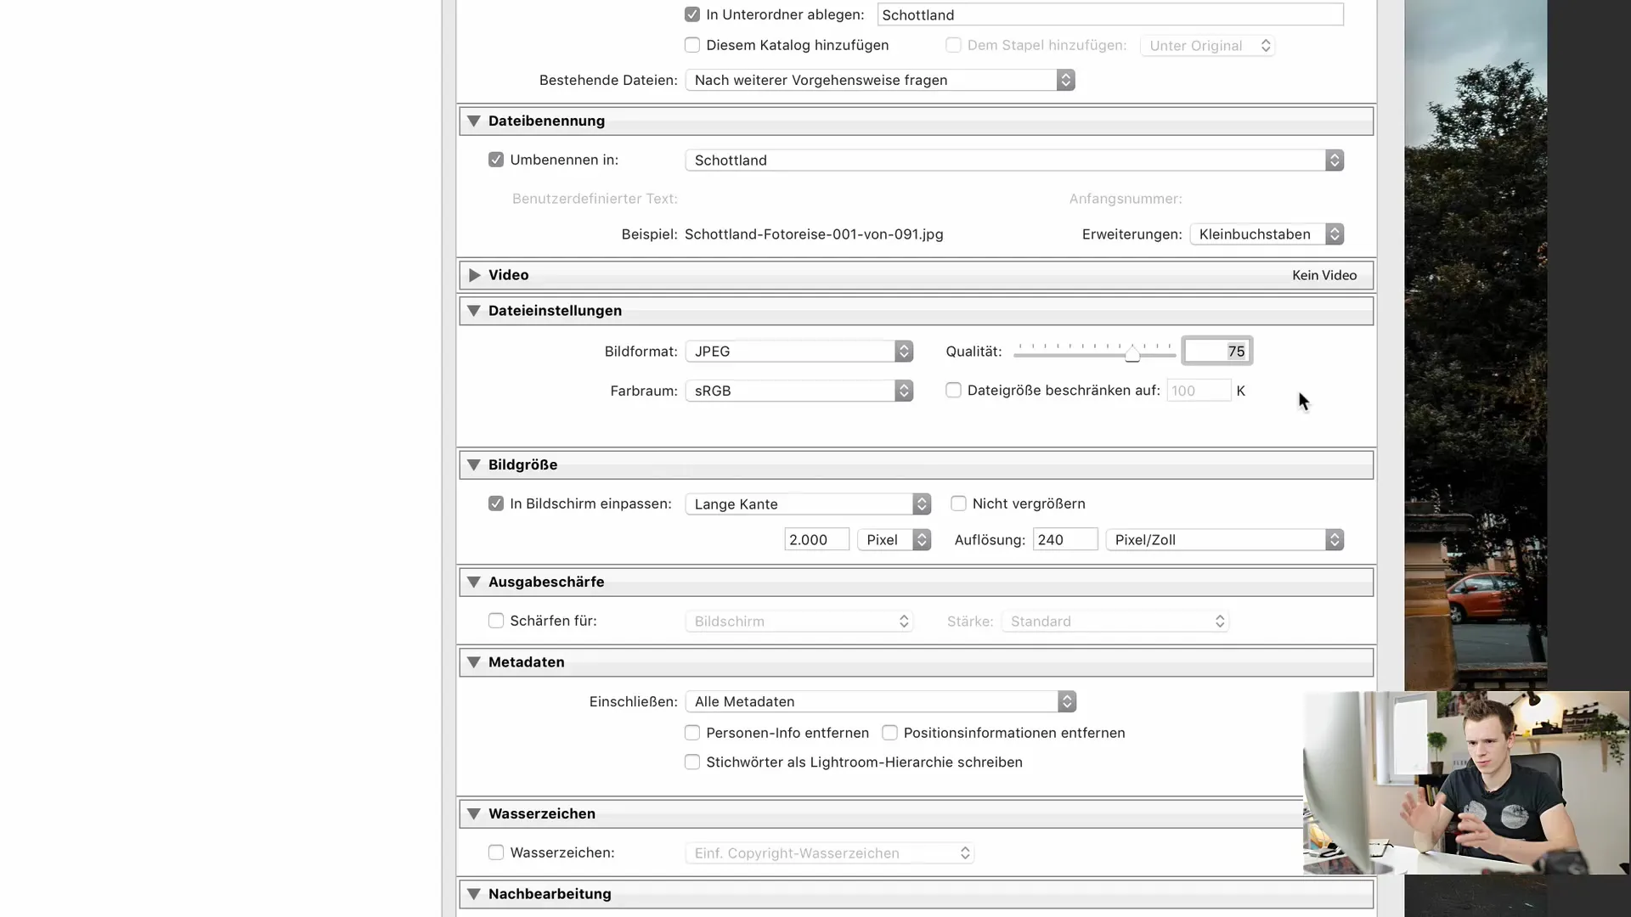Enable Positionsinformationen entfernen checkbox
The width and height of the screenshot is (1631, 917).
889,733
